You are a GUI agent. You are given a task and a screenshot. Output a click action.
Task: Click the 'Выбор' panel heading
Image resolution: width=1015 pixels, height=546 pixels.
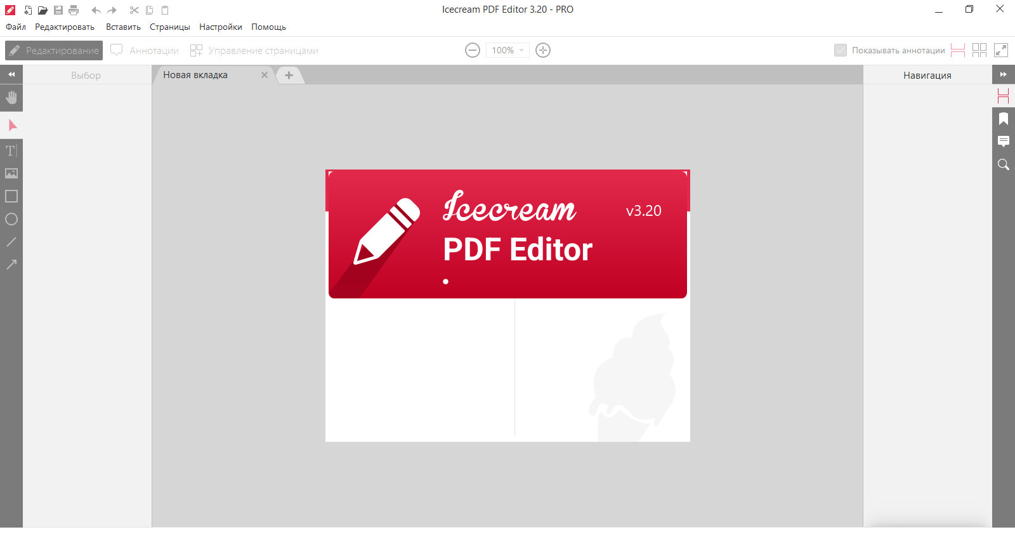pyautogui.click(x=86, y=75)
